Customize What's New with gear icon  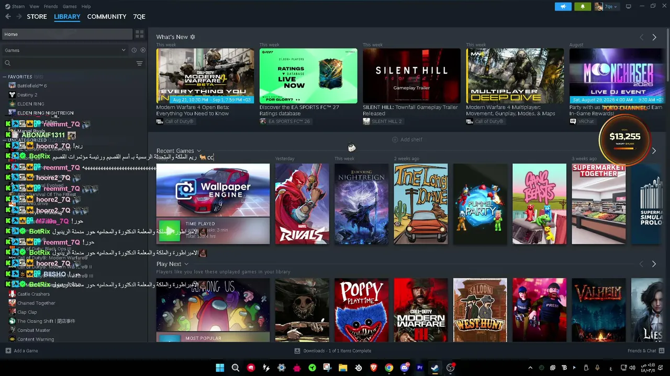[193, 37]
